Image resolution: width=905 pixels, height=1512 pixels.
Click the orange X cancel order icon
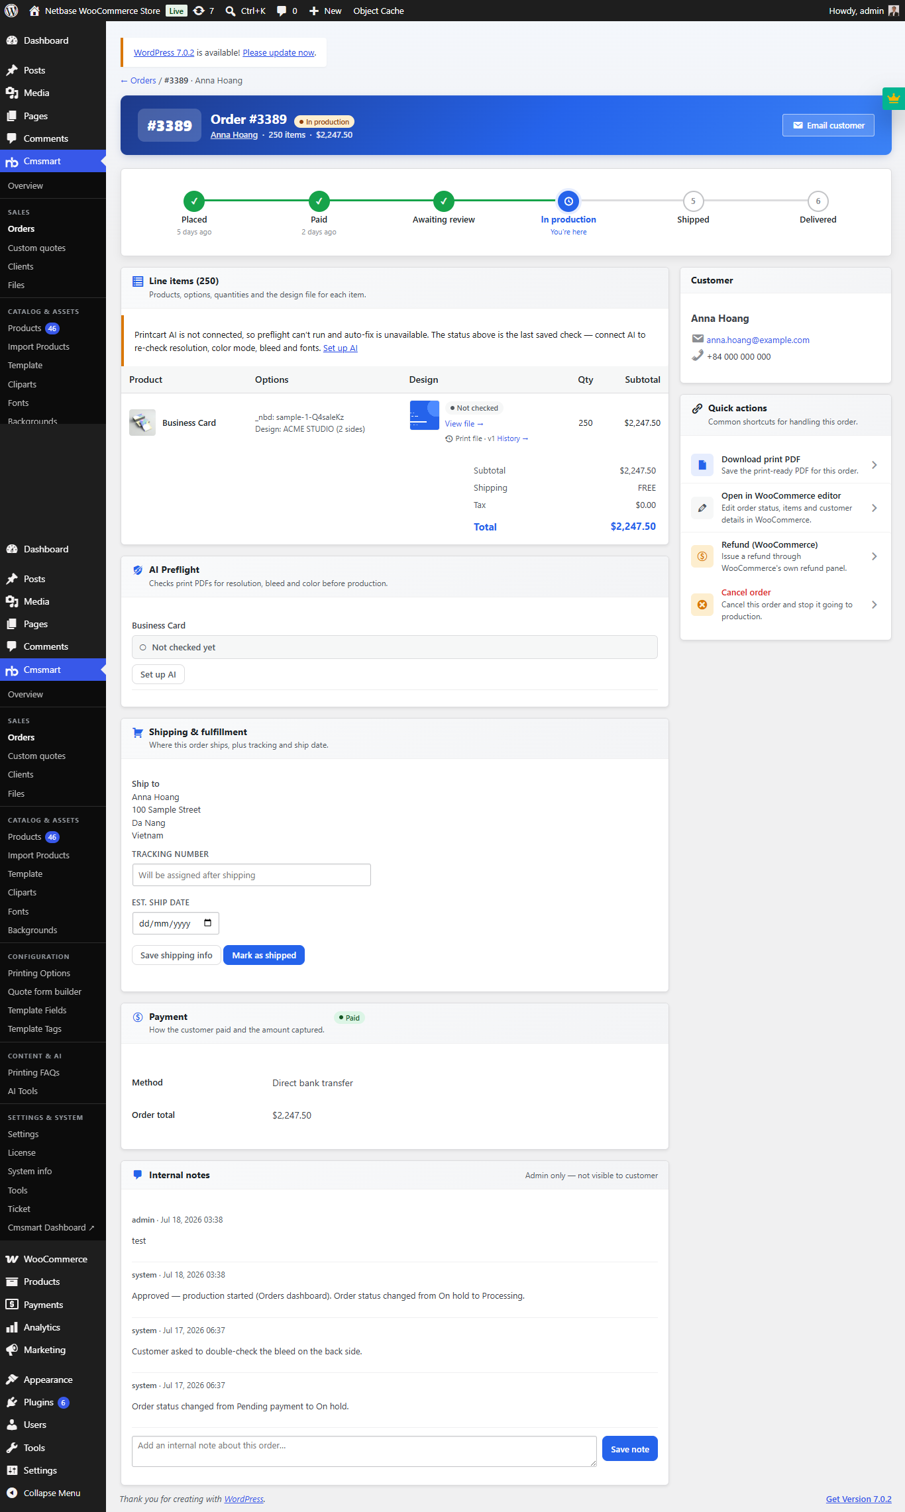click(x=702, y=605)
